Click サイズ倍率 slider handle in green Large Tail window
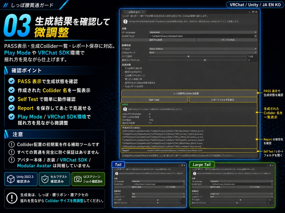 pos(240,200)
